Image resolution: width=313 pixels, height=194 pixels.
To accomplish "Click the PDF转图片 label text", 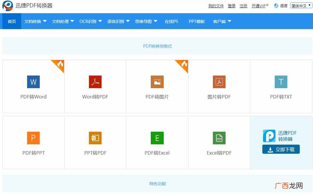I will pyautogui.click(x=157, y=97).
